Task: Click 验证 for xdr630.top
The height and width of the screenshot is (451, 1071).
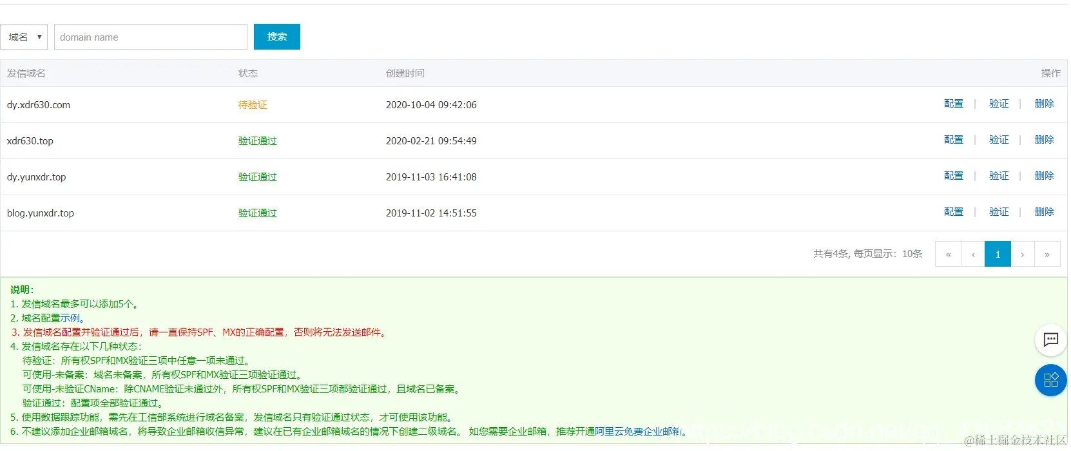Action: click(x=999, y=140)
